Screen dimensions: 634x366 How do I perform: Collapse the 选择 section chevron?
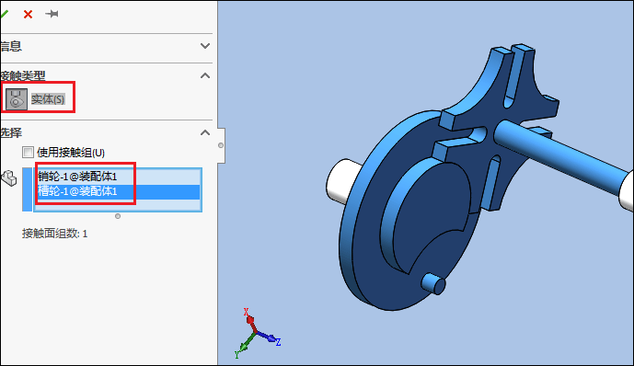pos(205,132)
